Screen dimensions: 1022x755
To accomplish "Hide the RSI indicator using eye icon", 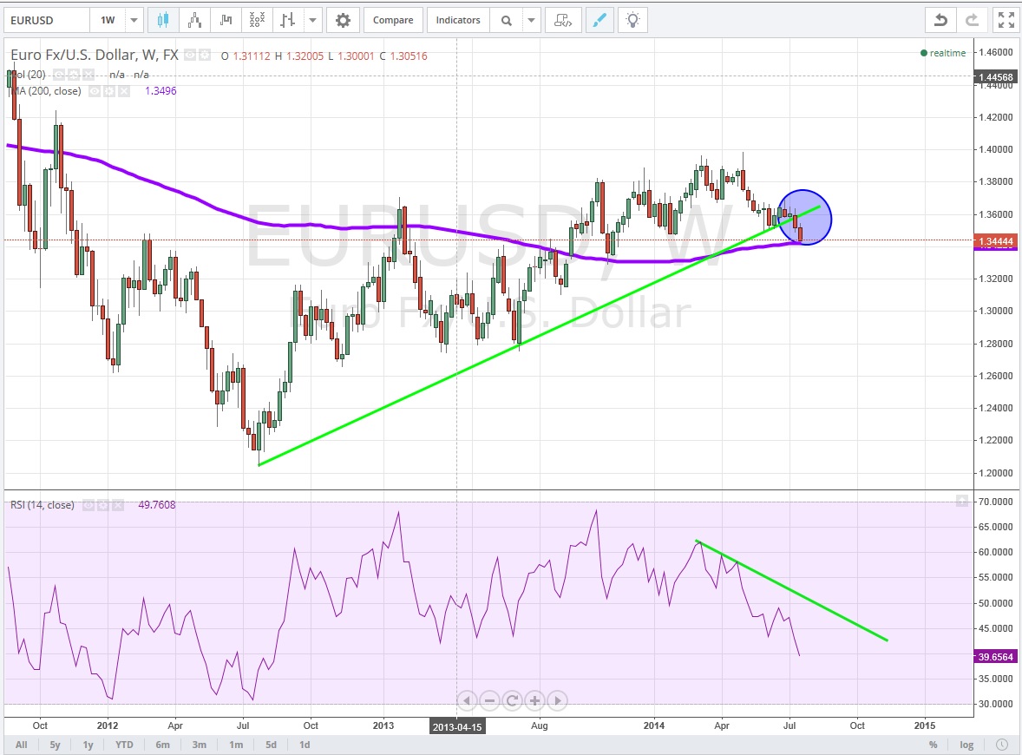I will pyautogui.click(x=88, y=505).
